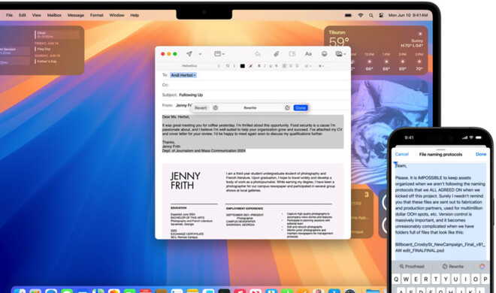The height and width of the screenshot is (293, 496).
Task: Click the black text color swatch
Action: click(x=242, y=66)
